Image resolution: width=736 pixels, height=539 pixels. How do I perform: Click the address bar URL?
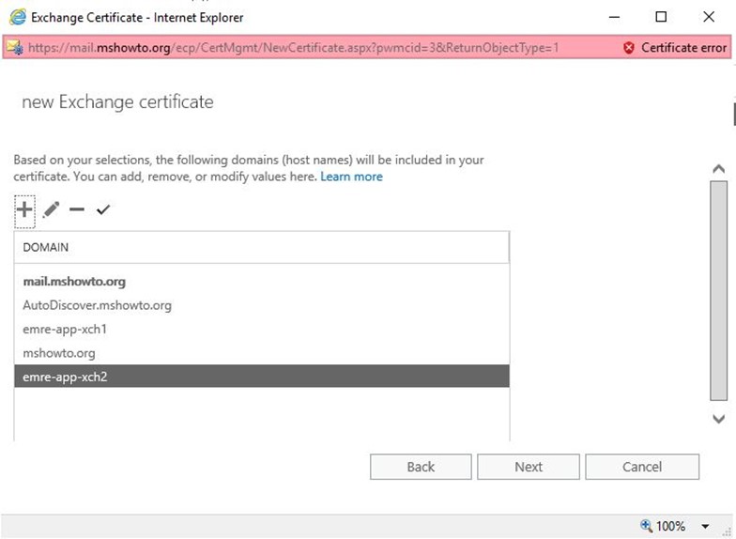[293, 47]
